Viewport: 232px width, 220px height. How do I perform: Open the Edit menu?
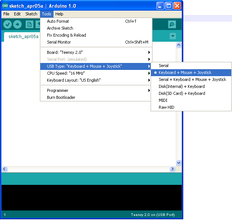17,14
